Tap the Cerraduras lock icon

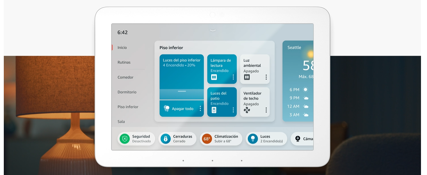[x=166, y=139]
